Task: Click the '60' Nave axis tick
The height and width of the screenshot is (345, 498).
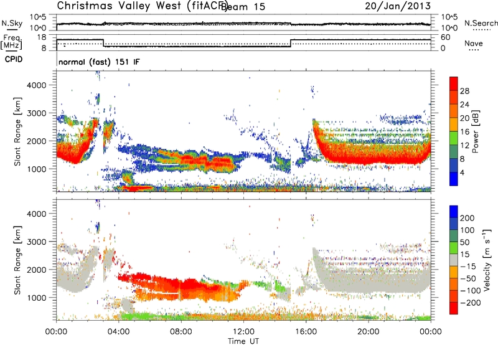Action: [446, 37]
